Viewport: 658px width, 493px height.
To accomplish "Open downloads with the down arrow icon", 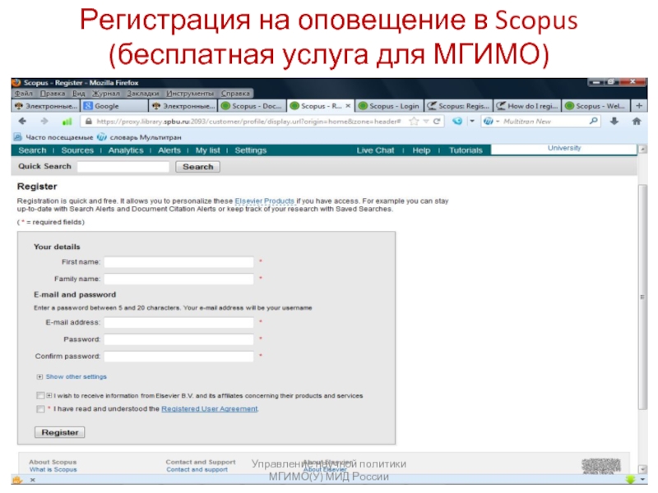I will [x=614, y=121].
